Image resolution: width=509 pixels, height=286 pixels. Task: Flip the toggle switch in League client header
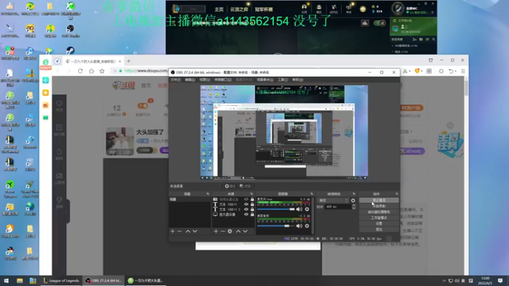379,23
